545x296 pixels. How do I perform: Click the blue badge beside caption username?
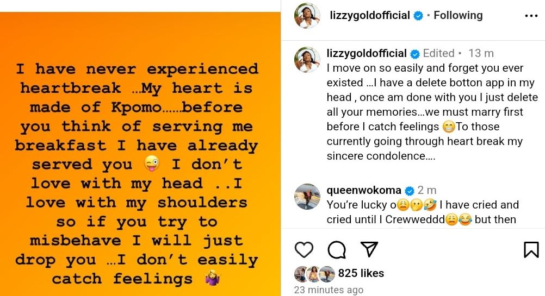pos(415,54)
